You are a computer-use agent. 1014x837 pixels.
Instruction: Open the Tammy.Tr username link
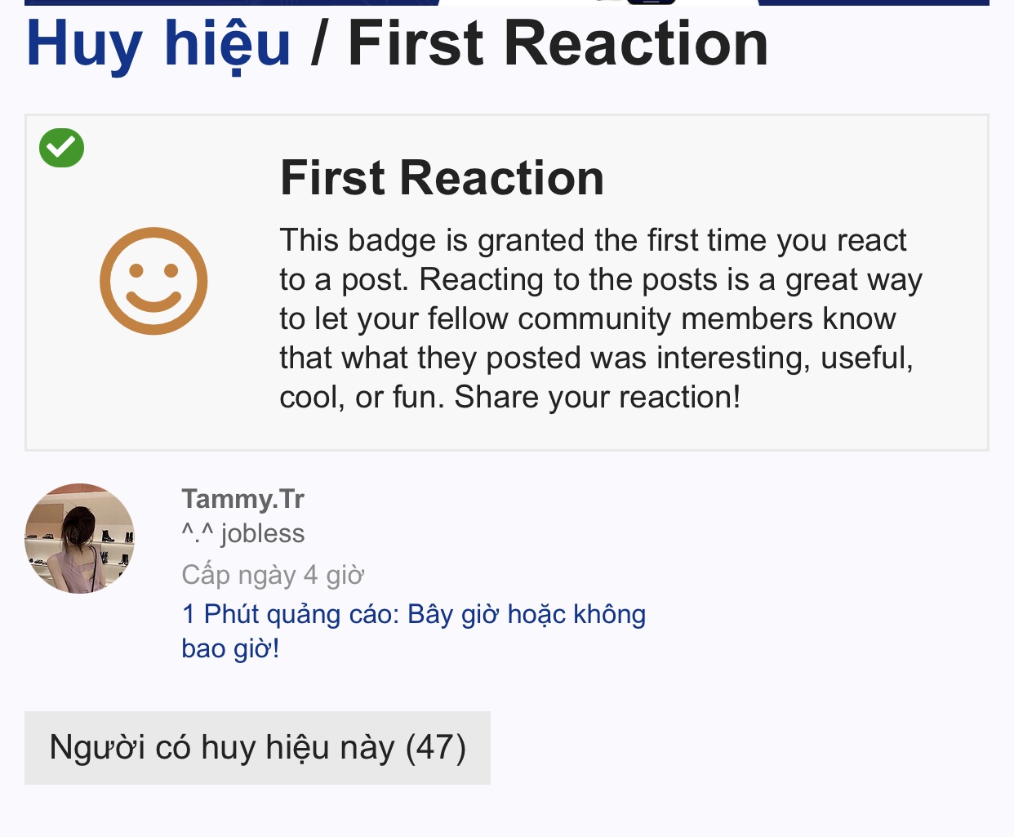242,498
